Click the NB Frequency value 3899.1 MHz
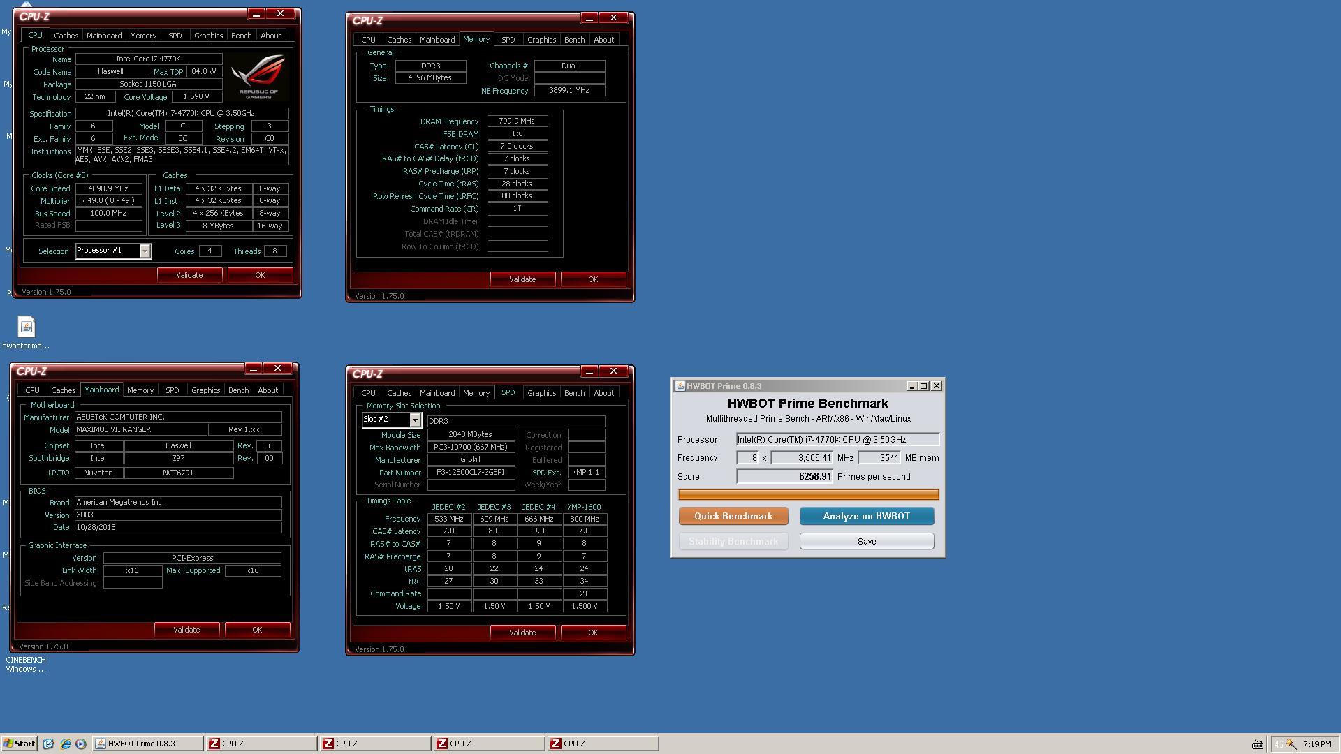The image size is (1341, 754). click(569, 91)
